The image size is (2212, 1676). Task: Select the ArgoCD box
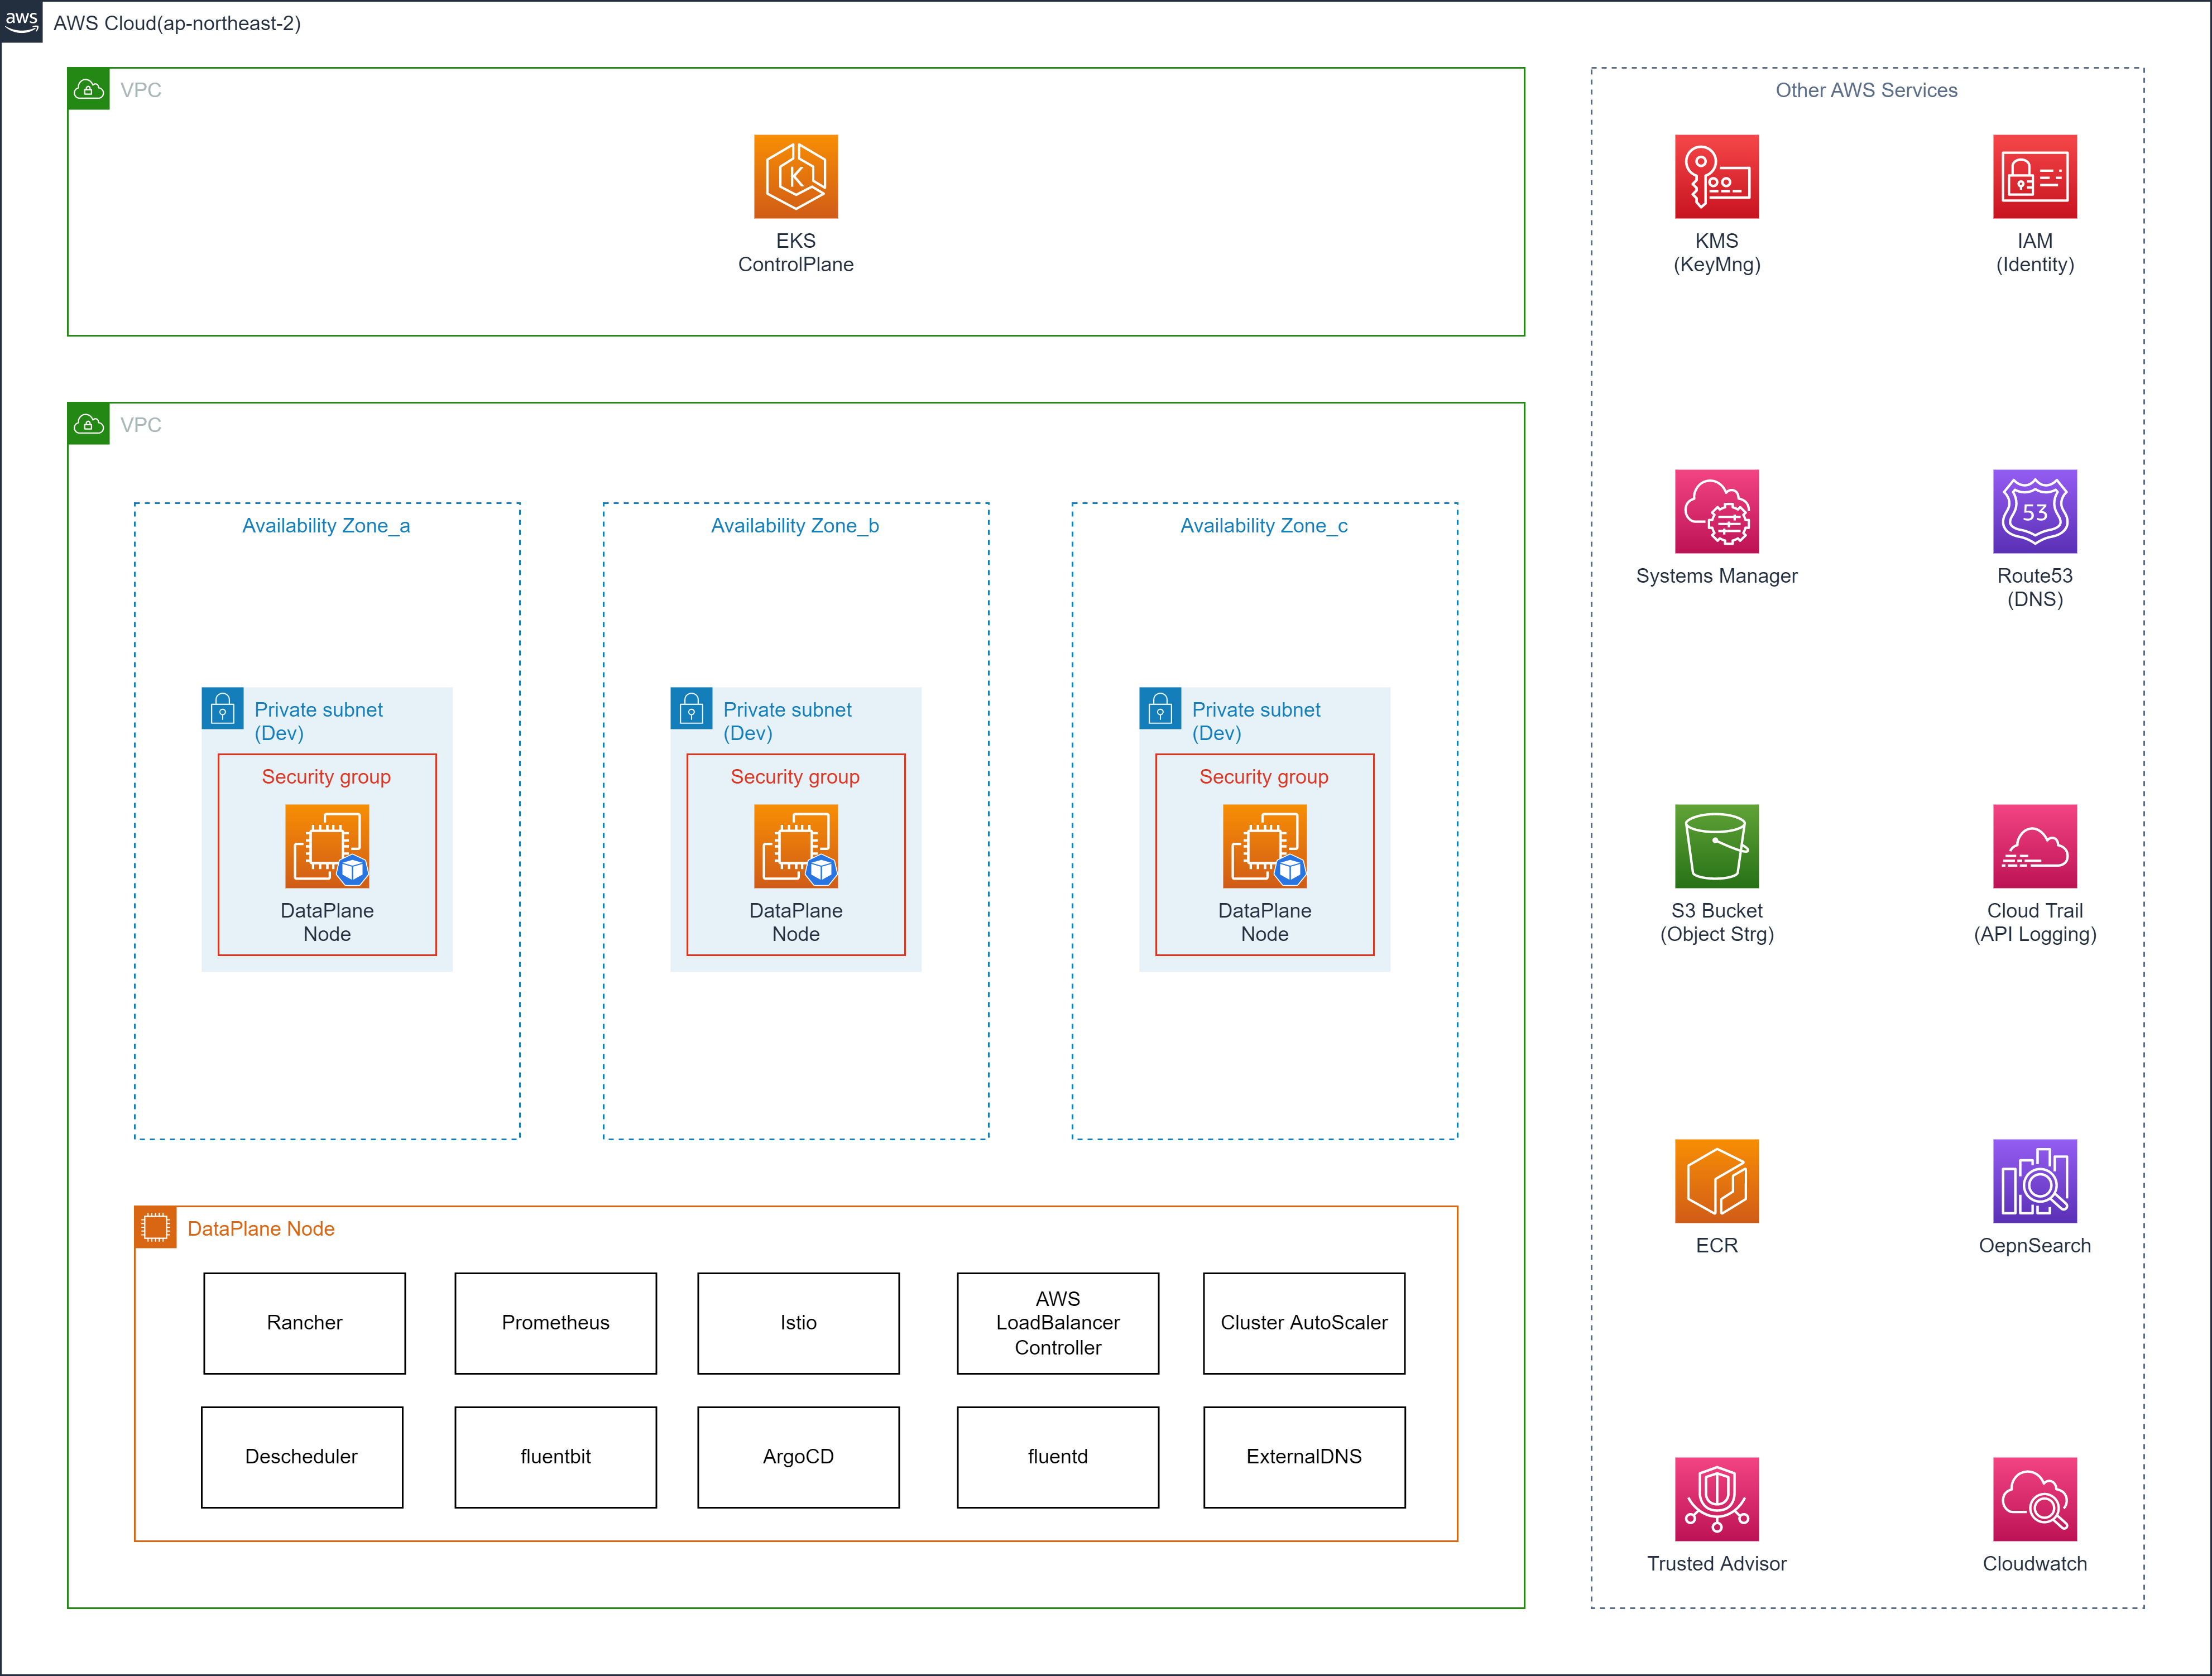click(799, 1457)
